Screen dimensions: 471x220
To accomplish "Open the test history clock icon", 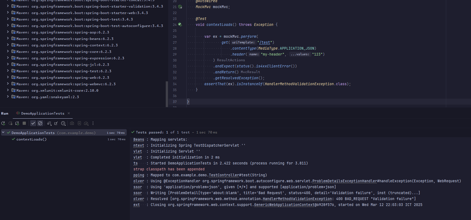I will tap(63, 123).
